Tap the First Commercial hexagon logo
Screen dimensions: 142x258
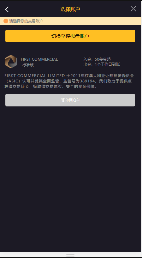click(11, 62)
